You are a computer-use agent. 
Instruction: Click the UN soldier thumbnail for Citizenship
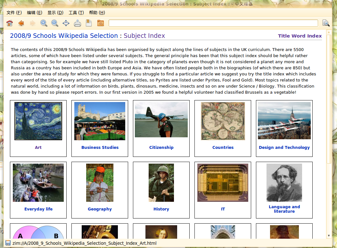click(161, 119)
